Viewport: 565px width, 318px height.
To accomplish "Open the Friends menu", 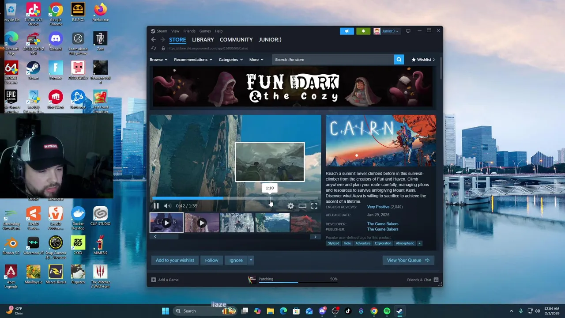I will [x=189, y=31].
